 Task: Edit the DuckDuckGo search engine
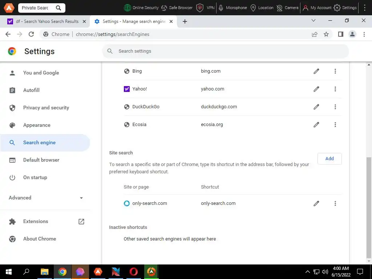tap(316, 107)
